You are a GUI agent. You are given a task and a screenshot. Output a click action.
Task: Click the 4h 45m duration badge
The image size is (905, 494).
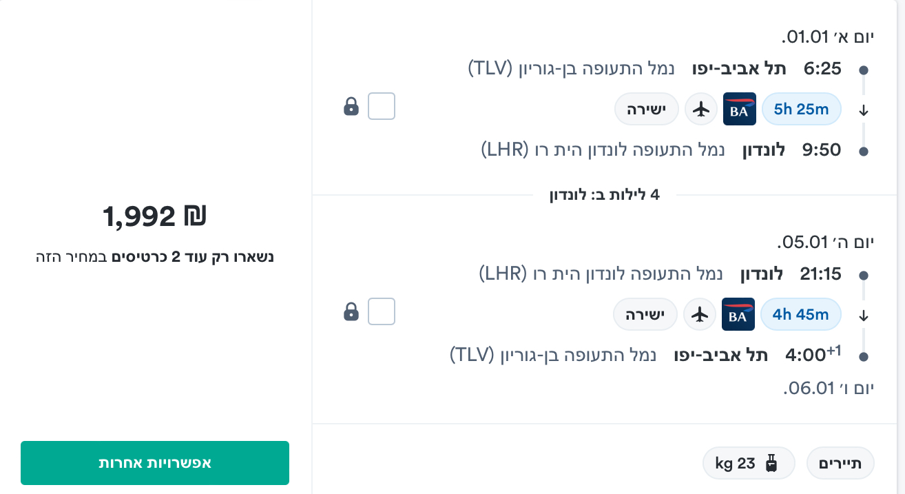(800, 314)
